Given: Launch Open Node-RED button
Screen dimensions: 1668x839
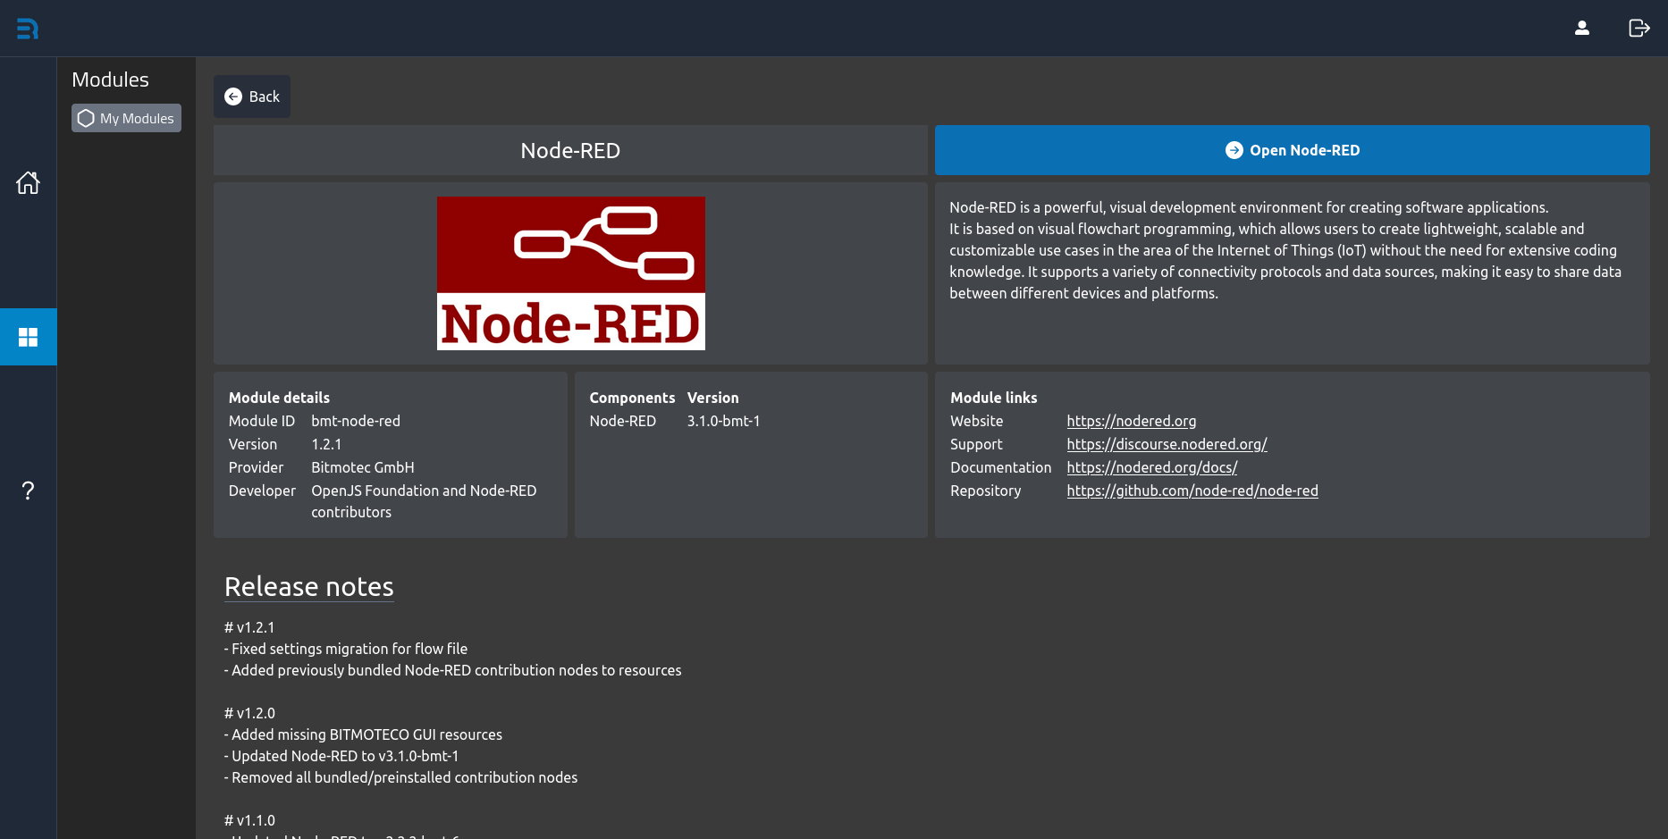Looking at the screenshot, I should click(1293, 150).
